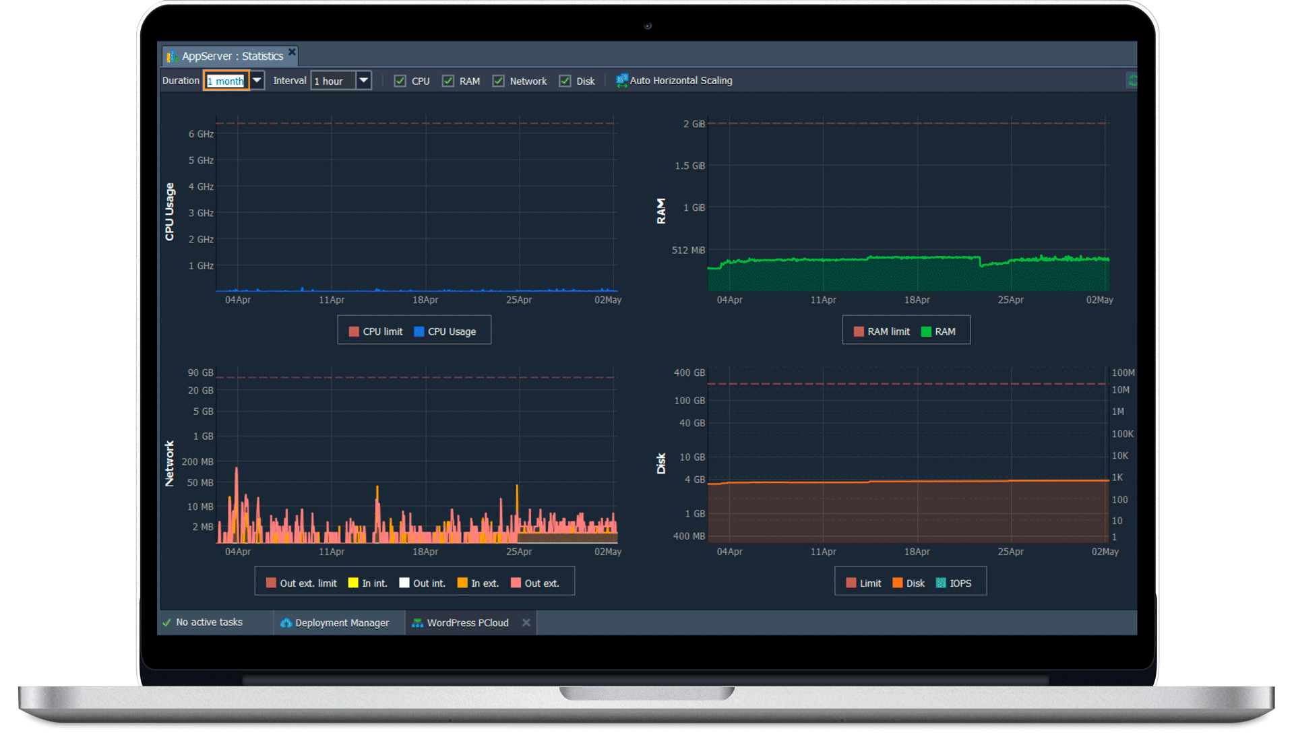The height and width of the screenshot is (747, 1294).
Task: Click the WordPress PCloud environment icon
Action: point(418,623)
